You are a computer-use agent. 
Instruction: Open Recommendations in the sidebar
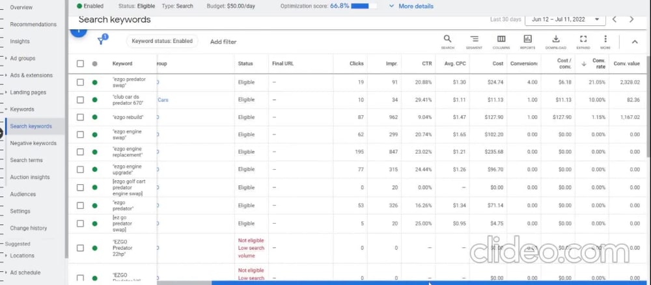click(33, 25)
